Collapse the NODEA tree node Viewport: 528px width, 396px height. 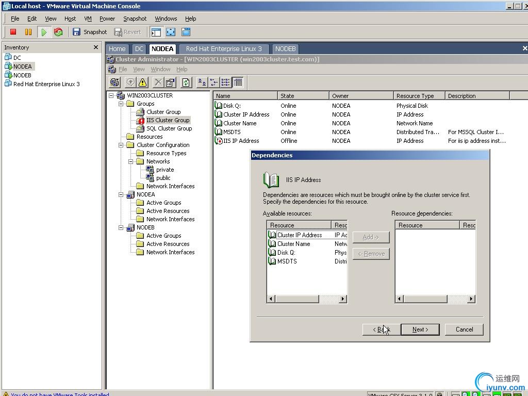121,194
